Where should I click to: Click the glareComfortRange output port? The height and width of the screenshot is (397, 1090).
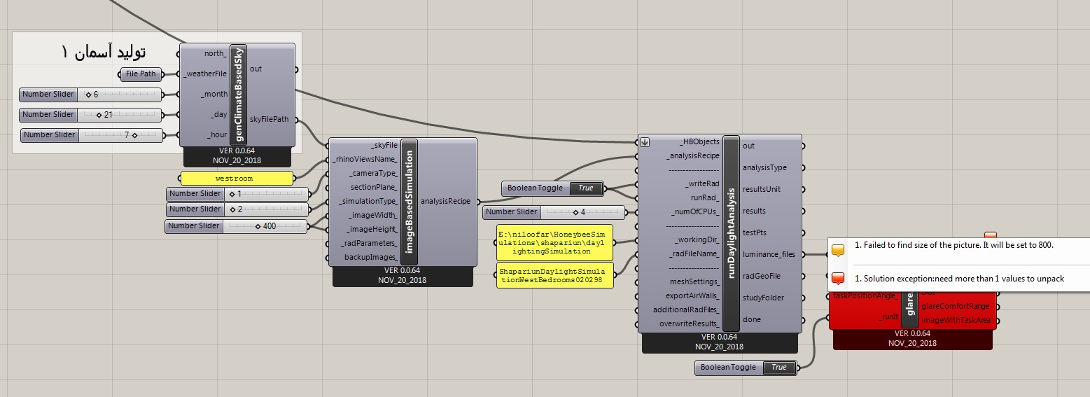click(955, 306)
